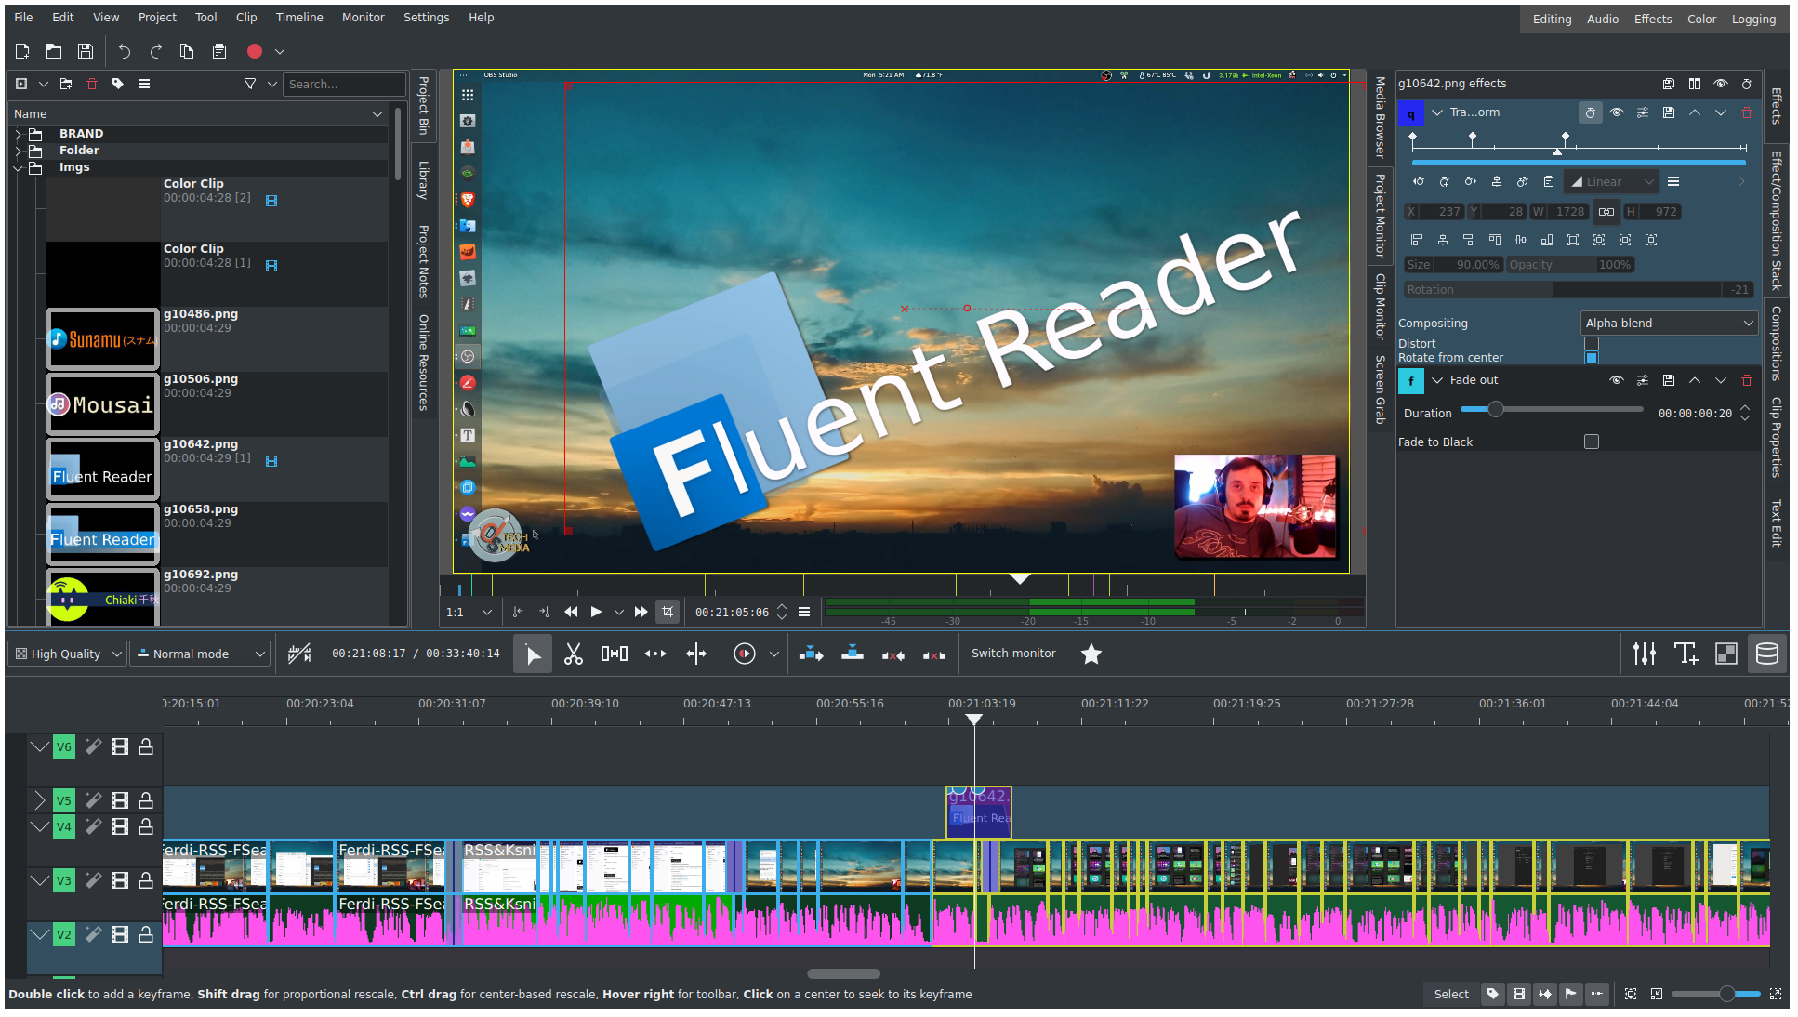
Task: Move Transform effect down in stack
Action: click(x=1721, y=112)
